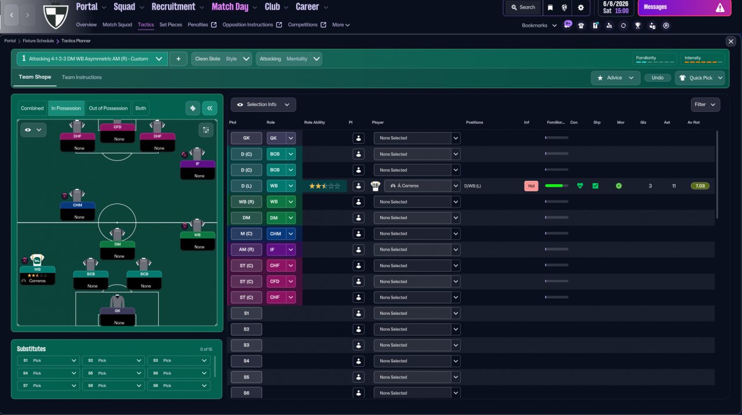Image resolution: width=742 pixels, height=415 pixels.
Task: Close the Tactics Planner with X
Action: coord(731,41)
